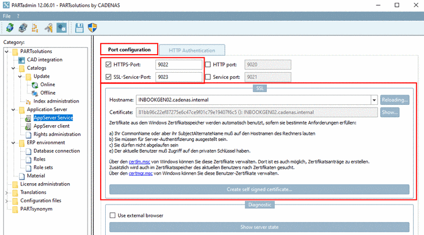Click the Database connection page icon
The height and width of the screenshot is (235, 424).
(28, 151)
